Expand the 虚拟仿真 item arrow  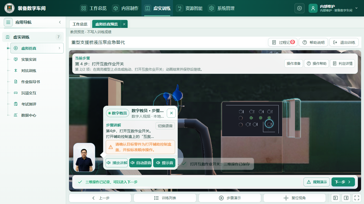(x=59, y=48)
